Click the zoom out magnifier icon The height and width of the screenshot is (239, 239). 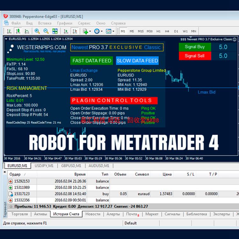(46, 31)
